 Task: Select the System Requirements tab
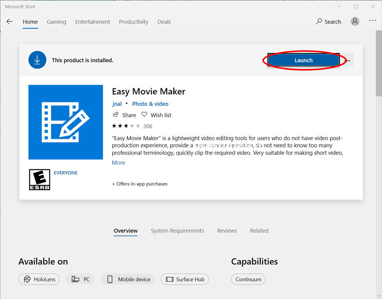coord(177,231)
